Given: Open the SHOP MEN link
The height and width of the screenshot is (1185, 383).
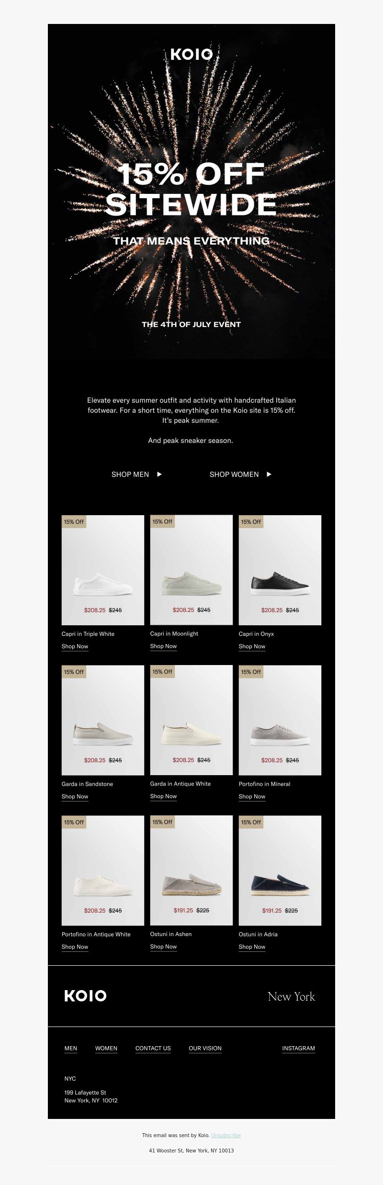Looking at the screenshot, I should 130,474.
